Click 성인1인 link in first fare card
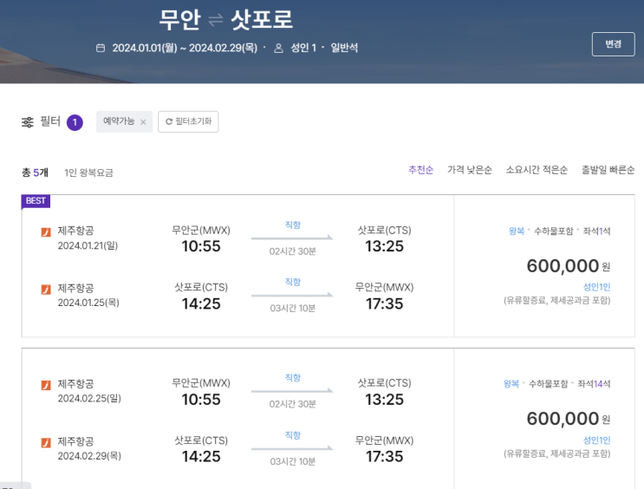 [x=597, y=287]
